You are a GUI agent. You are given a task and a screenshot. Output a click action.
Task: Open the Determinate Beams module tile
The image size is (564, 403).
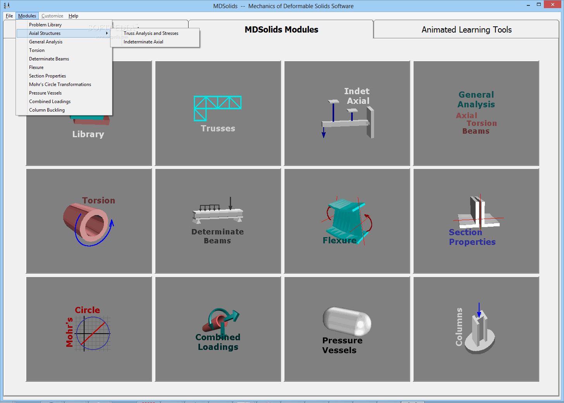click(x=218, y=221)
